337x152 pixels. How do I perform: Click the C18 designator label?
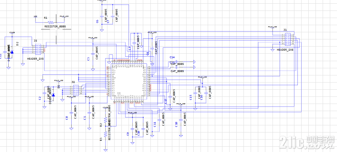click(x=176, y=124)
